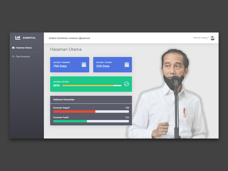Click the Akurasi Testing checkmark icon

(127, 84)
